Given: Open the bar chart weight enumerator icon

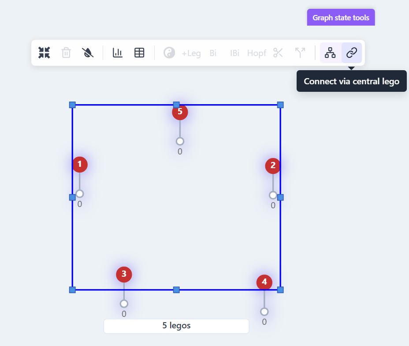Looking at the screenshot, I should pos(118,53).
